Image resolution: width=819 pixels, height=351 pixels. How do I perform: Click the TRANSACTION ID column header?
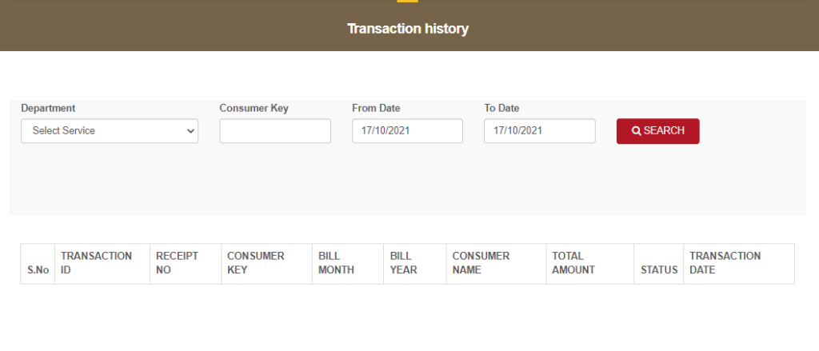coord(102,264)
